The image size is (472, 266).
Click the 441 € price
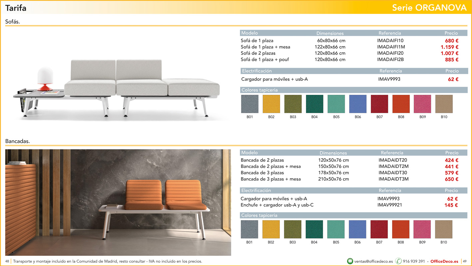pos(452,167)
